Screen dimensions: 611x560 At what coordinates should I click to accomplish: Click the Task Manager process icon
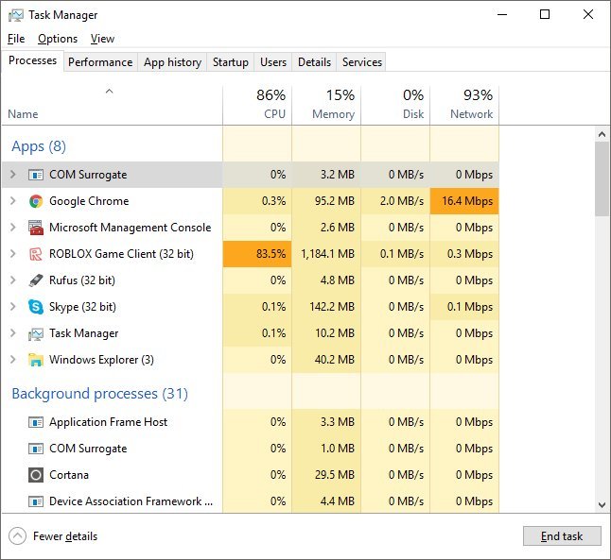coord(36,333)
